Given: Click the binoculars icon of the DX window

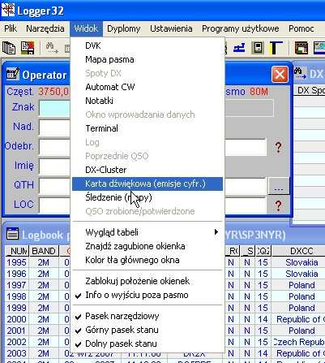Looking at the screenshot, I should (301, 73).
